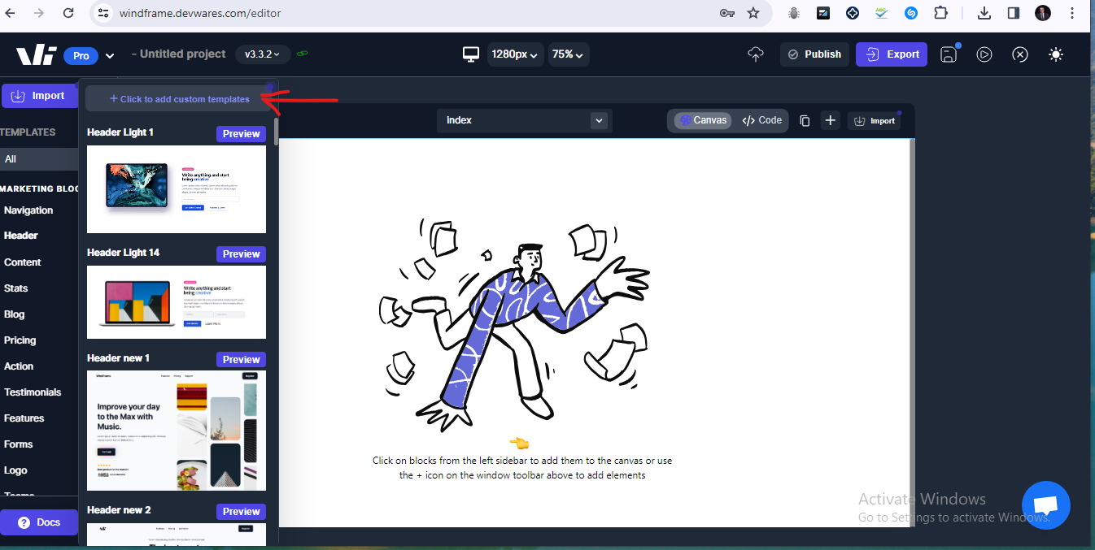
Task: Open the Pricing blocks category
Action: pos(20,340)
